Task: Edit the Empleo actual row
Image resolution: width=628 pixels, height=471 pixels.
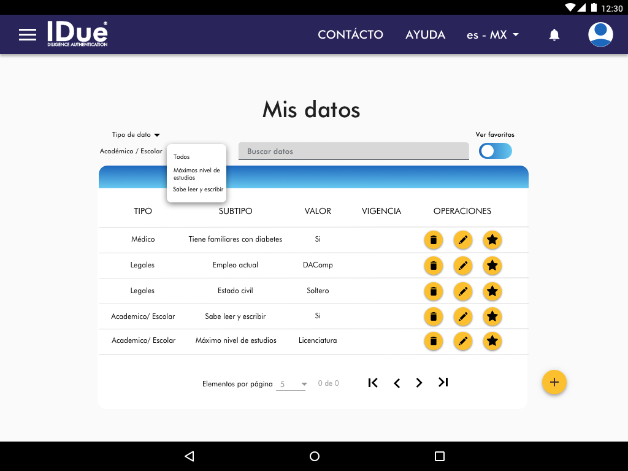Action: (463, 266)
